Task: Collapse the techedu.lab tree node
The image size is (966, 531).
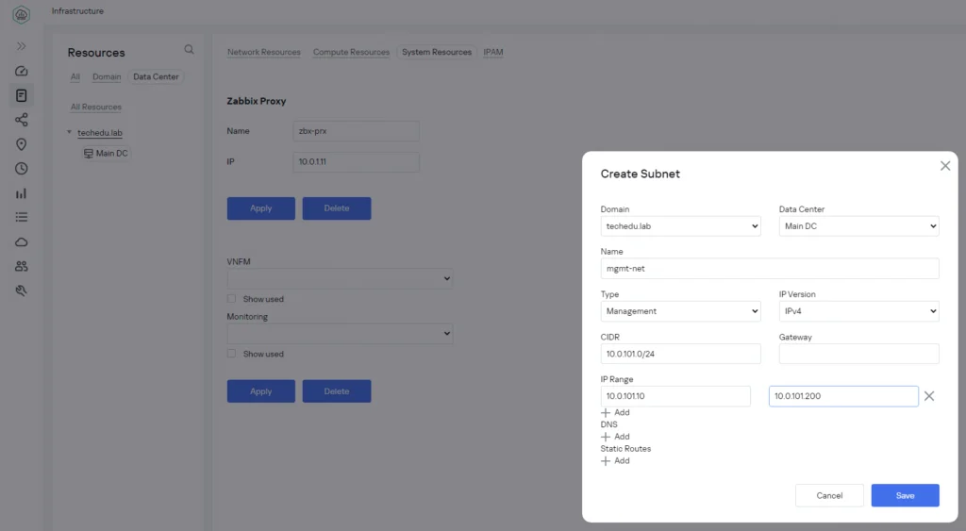Action: (x=69, y=133)
